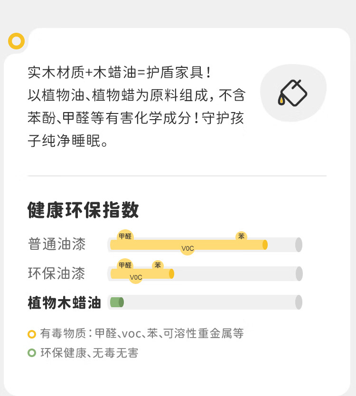Click the VOC bubble on 普通油漆 bar
Screen dimensions: 356x396
pos(187,248)
